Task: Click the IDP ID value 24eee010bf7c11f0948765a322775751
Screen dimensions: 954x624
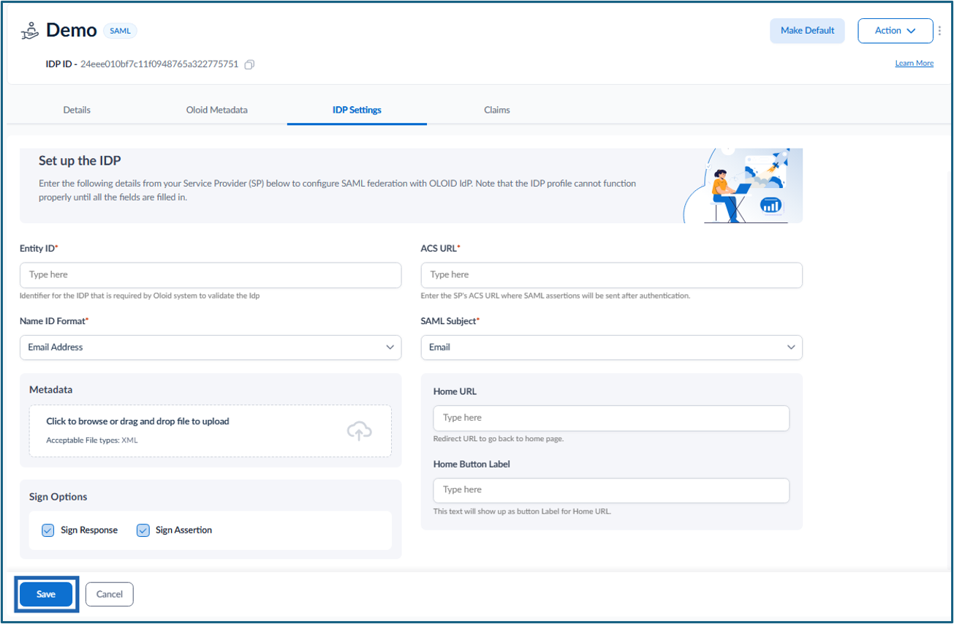Action: (x=159, y=64)
